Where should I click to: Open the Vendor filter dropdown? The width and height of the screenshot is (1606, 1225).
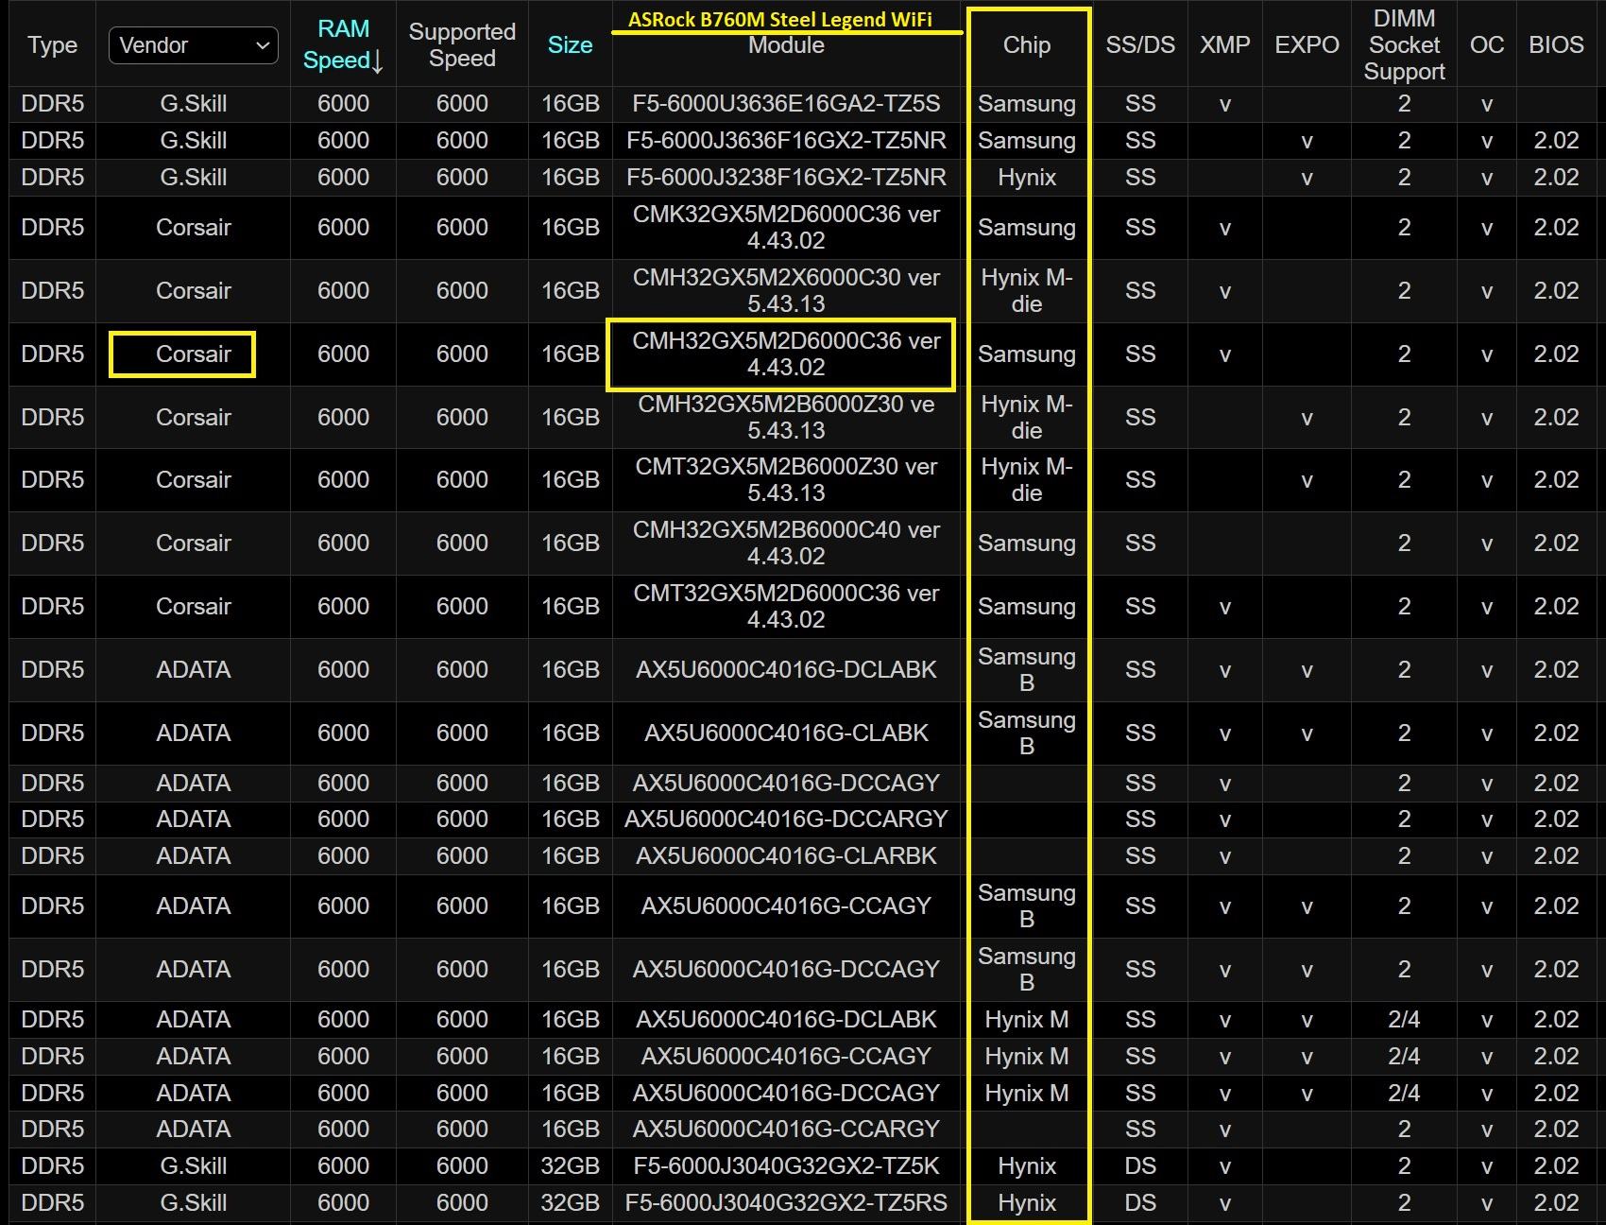(193, 45)
